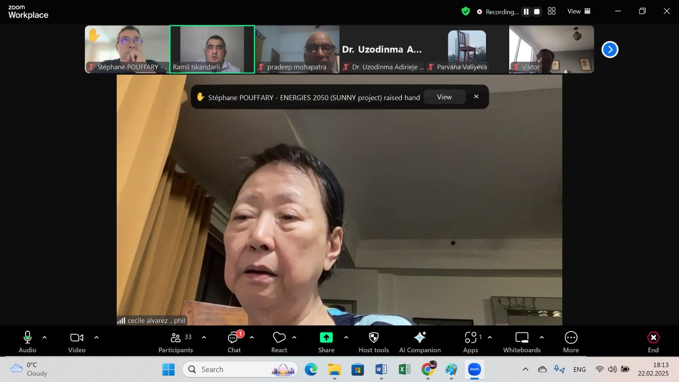Open the weather widget
This screenshot has width=679, height=382.
pos(29,369)
